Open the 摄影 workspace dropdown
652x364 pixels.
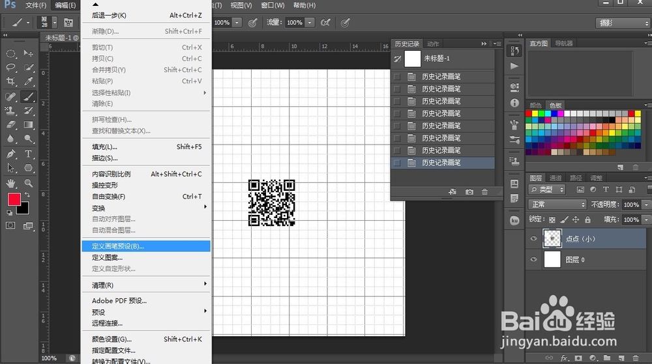(623, 23)
